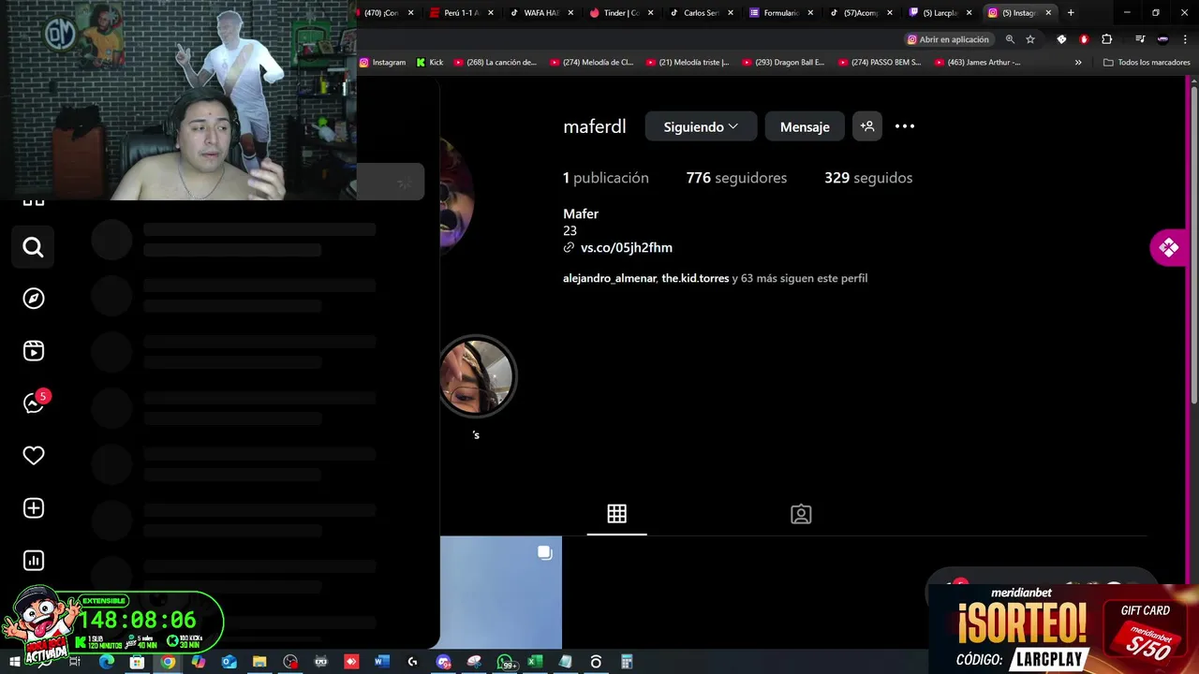The width and height of the screenshot is (1199, 674).
Task: Open the (293) Dragon Ball bookmark
Action: (783, 63)
